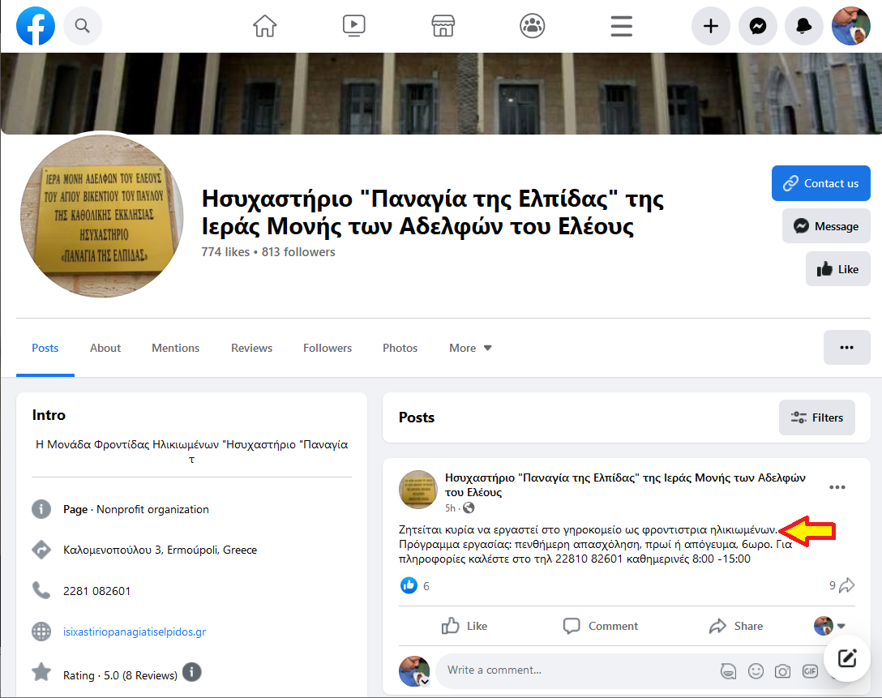Switch to the Mentions tab

pyautogui.click(x=175, y=348)
